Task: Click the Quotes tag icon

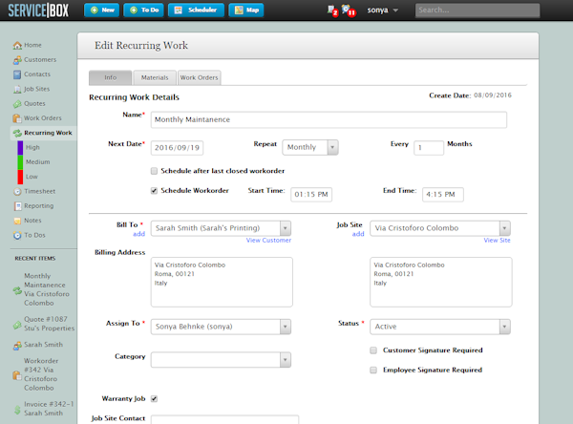Action: (x=17, y=104)
